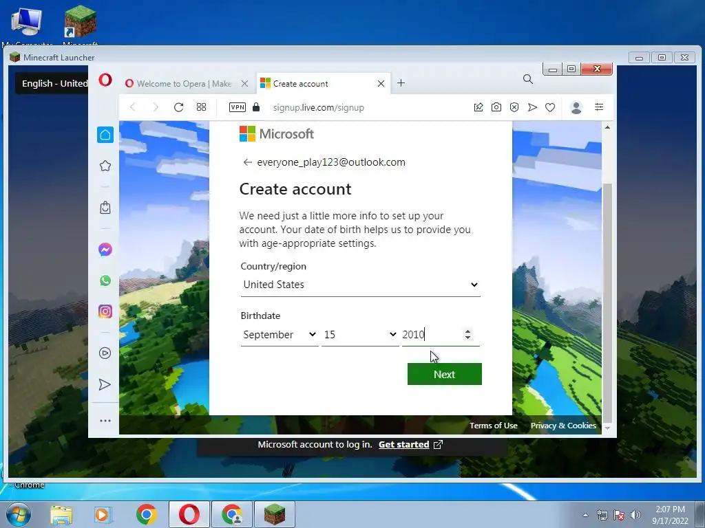Click the Action Center flag tray icon
This screenshot has height=528, width=705.
[619, 515]
